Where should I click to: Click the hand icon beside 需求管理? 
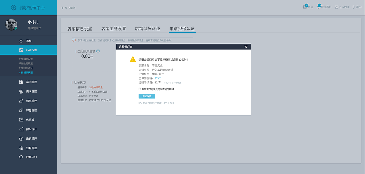[21, 91]
